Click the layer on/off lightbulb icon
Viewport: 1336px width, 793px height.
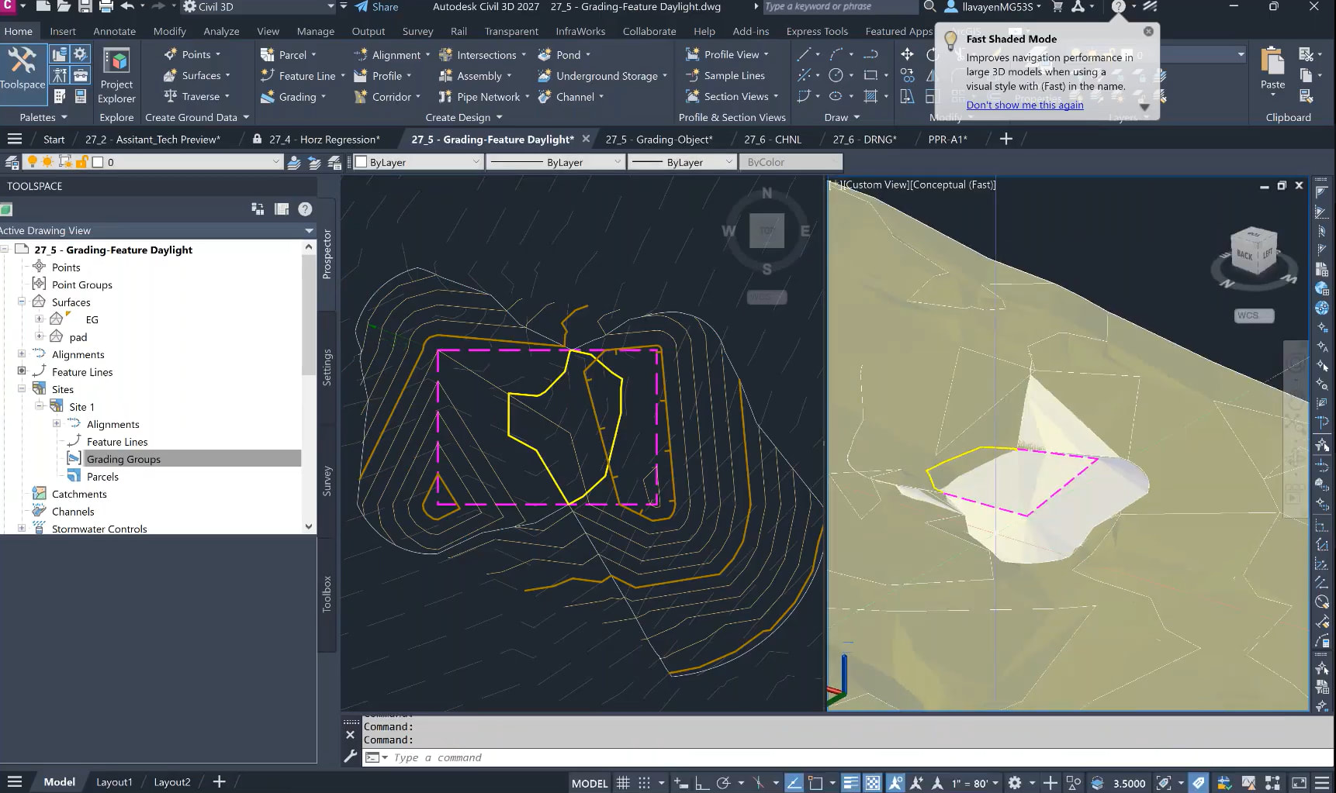[x=32, y=162]
